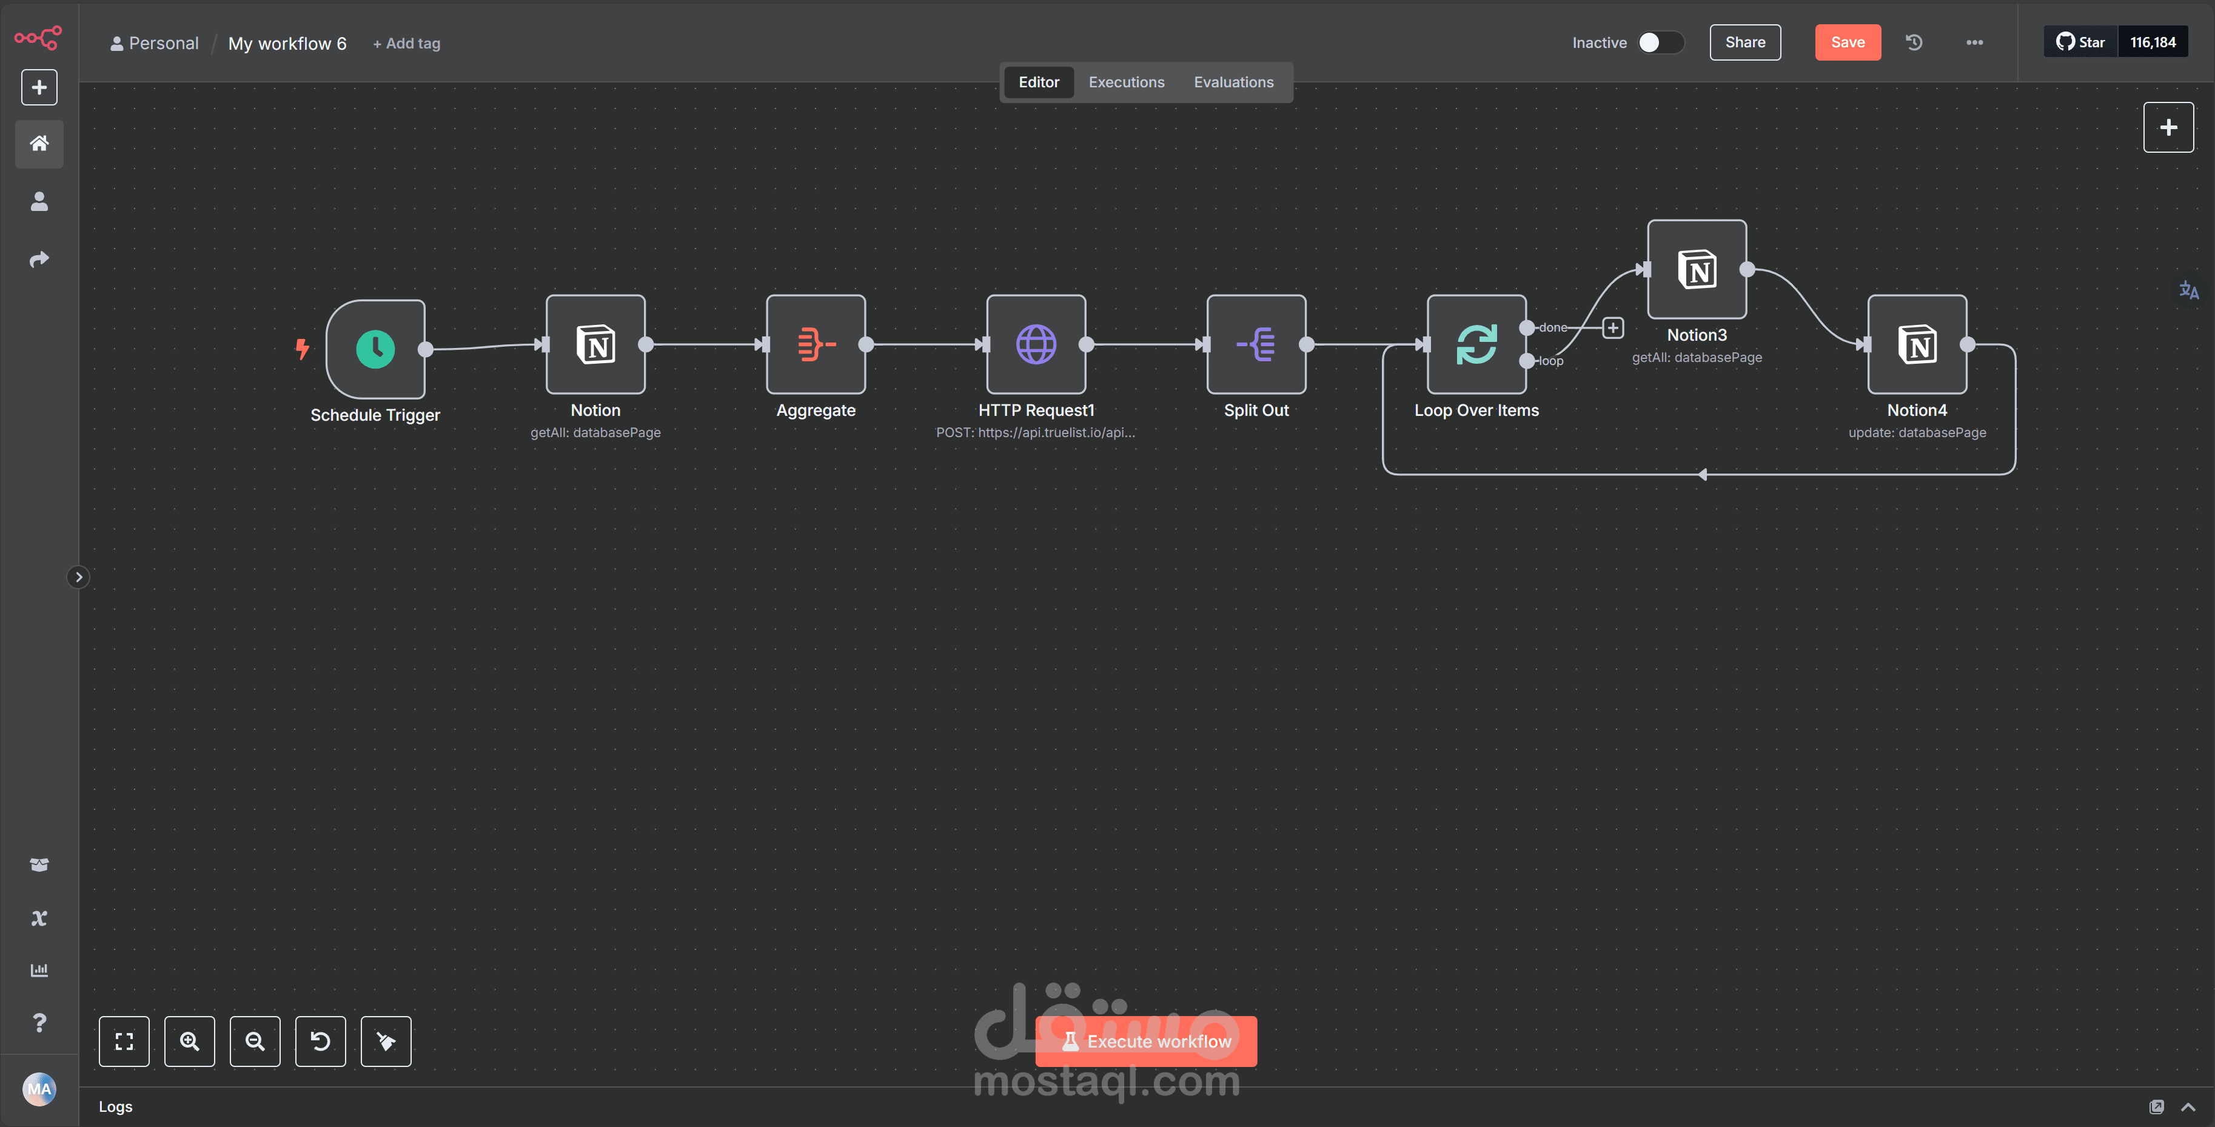The image size is (2215, 1127).
Task: Click the update: databasePage subtitle
Action: coord(1917,432)
